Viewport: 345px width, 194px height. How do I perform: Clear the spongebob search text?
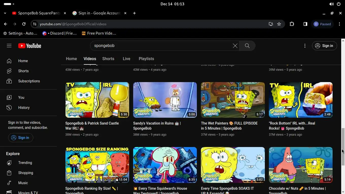[x=235, y=46]
